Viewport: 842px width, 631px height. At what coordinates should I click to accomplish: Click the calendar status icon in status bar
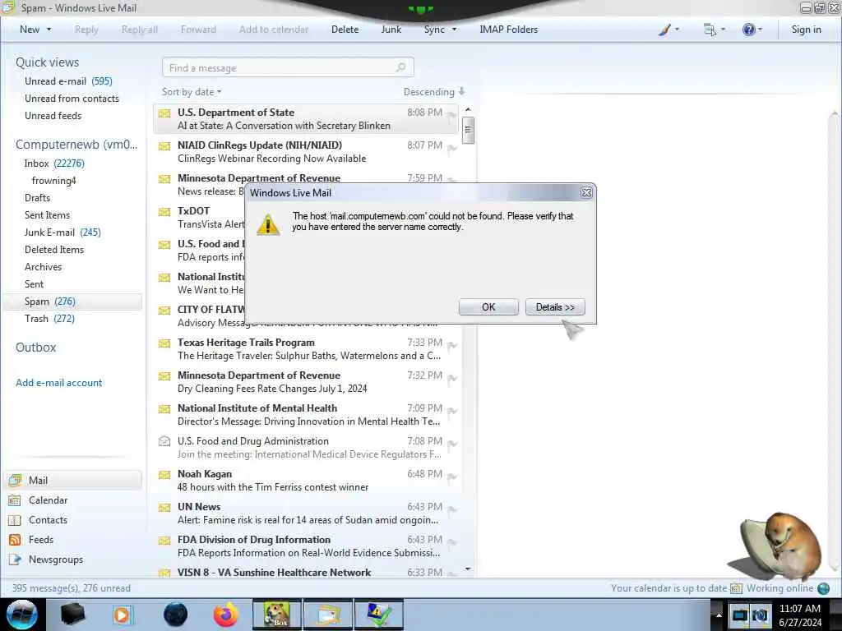pyautogui.click(x=736, y=588)
